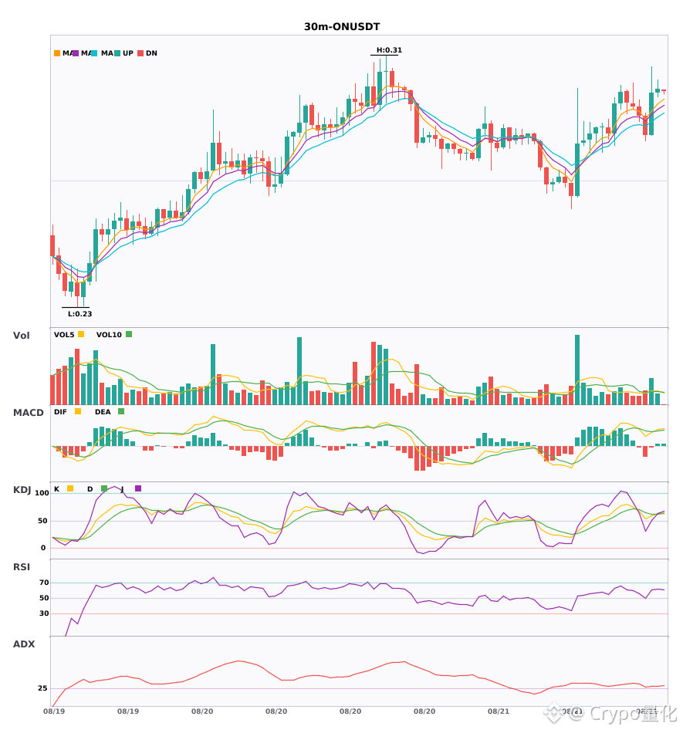The image size is (683, 733).
Task: Select the ADX panel label
Action: [x=24, y=643]
